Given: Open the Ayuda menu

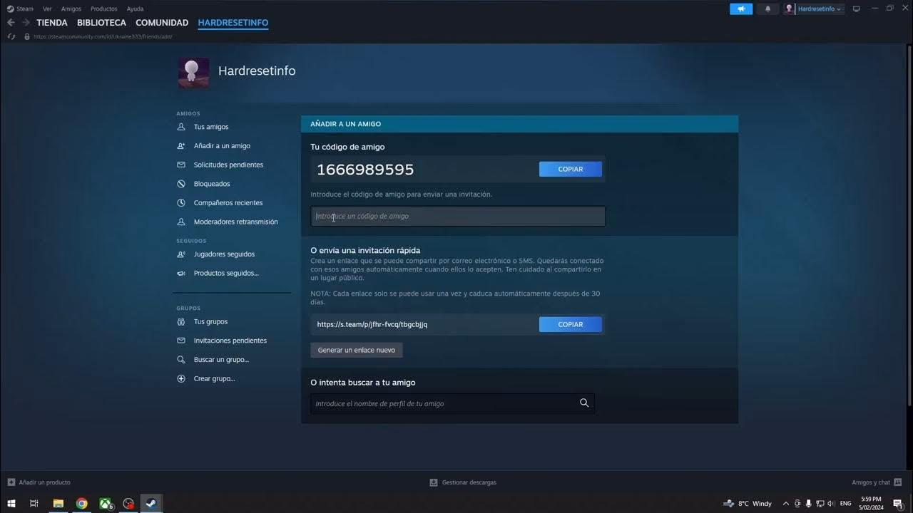Looking at the screenshot, I should point(135,9).
